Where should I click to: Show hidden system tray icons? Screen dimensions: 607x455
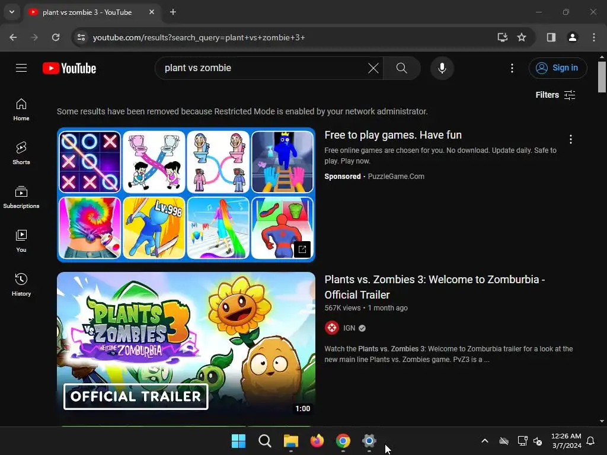pyautogui.click(x=485, y=441)
